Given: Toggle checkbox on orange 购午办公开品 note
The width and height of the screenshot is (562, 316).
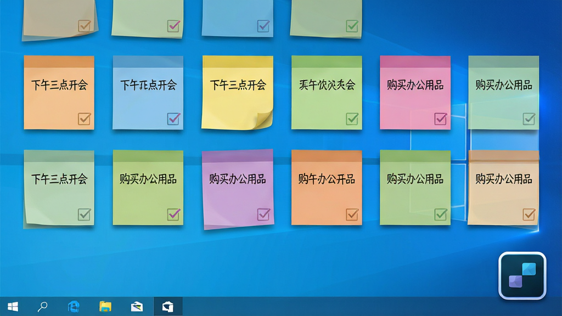Looking at the screenshot, I should click(352, 215).
